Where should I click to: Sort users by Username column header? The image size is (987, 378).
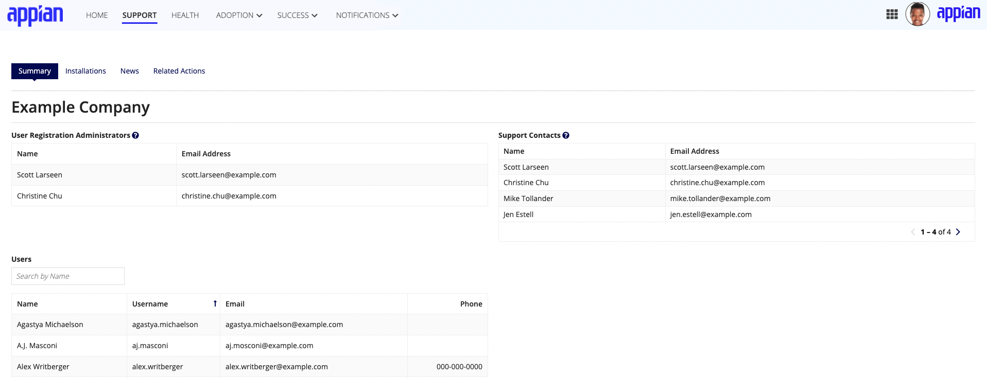point(150,304)
